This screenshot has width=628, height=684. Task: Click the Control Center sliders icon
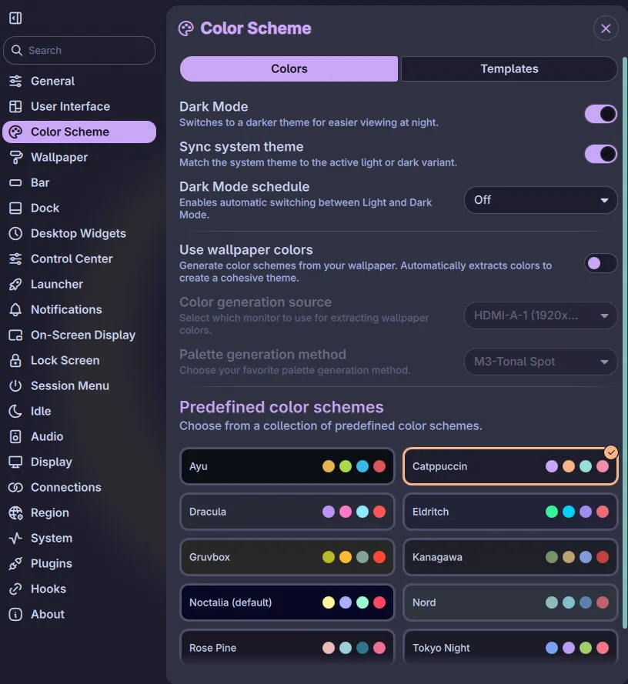pos(15,259)
